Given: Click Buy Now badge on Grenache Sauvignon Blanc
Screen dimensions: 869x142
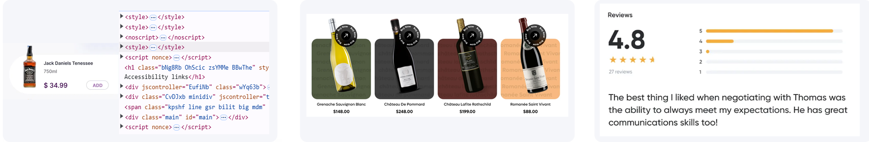Looking at the screenshot, I should [x=345, y=35].
